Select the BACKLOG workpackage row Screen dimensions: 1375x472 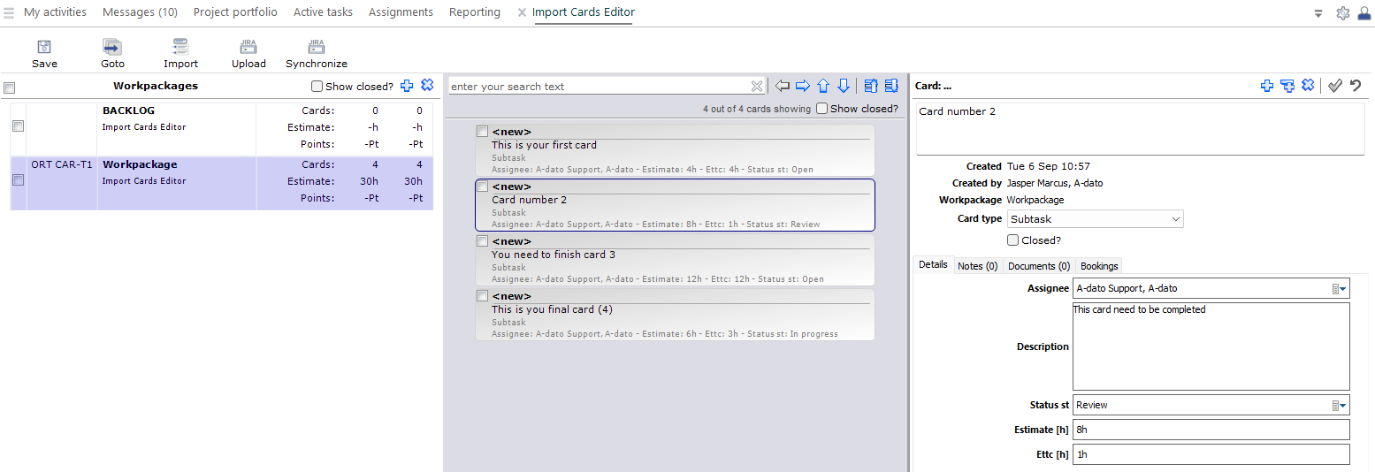[x=222, y=128]
